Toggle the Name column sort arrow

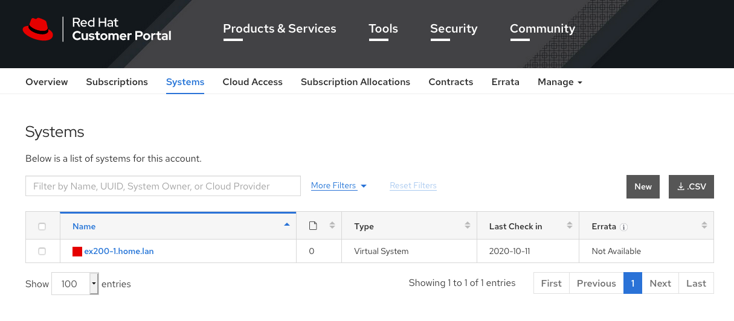(x=286, y=224)
